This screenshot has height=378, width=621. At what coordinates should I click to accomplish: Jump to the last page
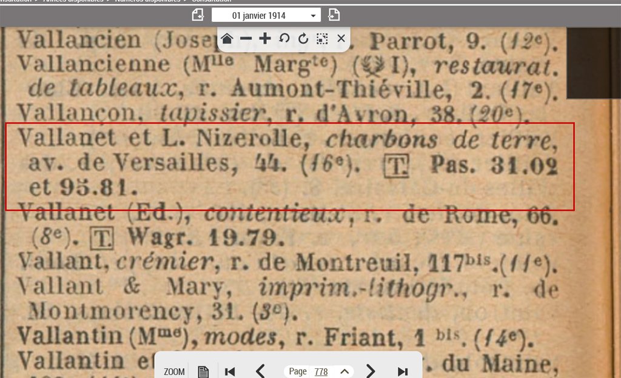coord(403,372)
